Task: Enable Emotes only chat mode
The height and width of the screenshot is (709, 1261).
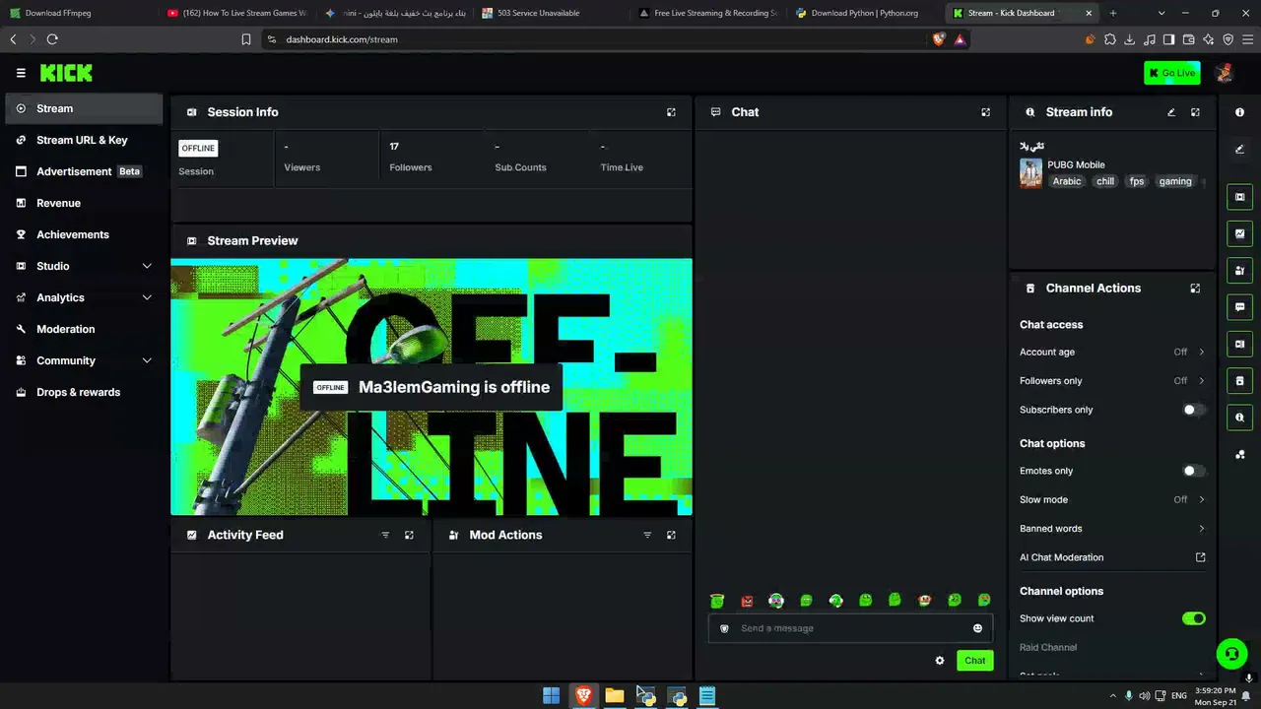Action: (x=1193, y=471)
